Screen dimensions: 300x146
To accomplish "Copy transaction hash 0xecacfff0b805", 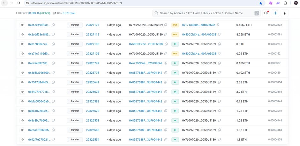I will (x=53, y=130).
